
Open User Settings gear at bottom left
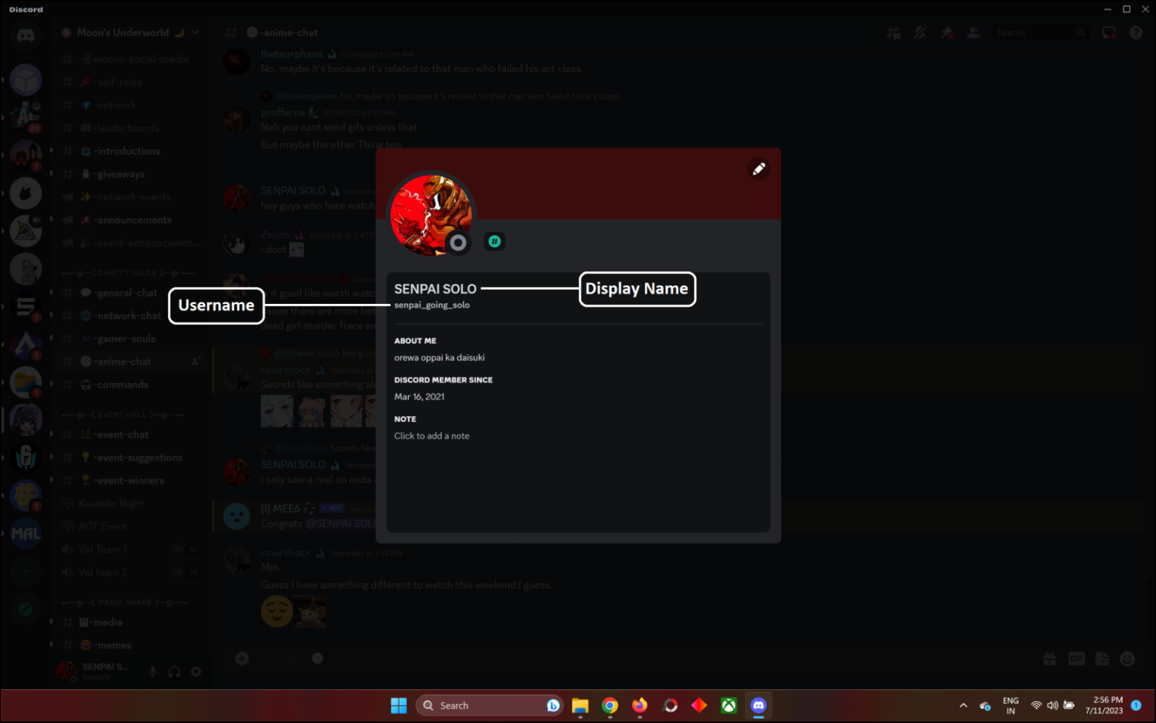click(x=196, y=671)
